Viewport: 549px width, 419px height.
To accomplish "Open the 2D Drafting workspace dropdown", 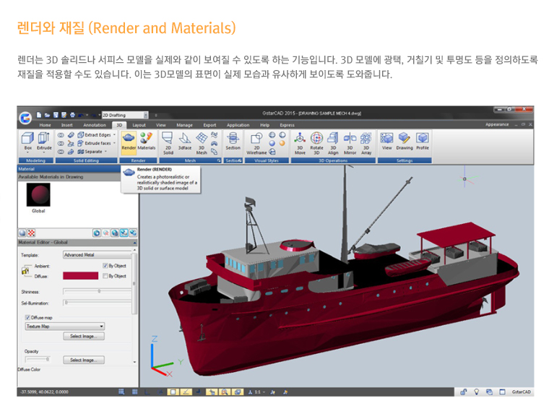I will coord(124,114).
